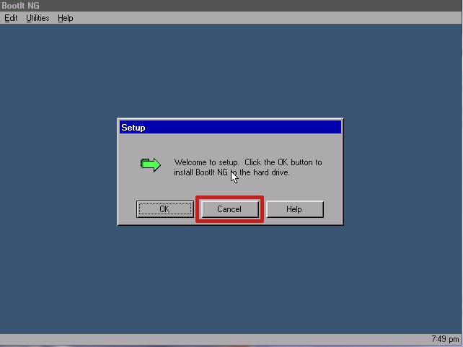Image resolution: width=463 pixels, height=347 pixels.
Task: Click the Setup dialog title bar
Action: point(230,127)
